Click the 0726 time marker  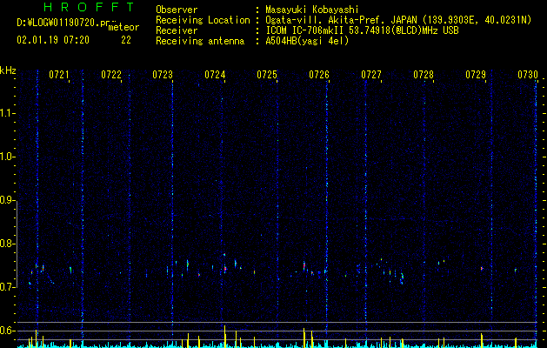319,75
